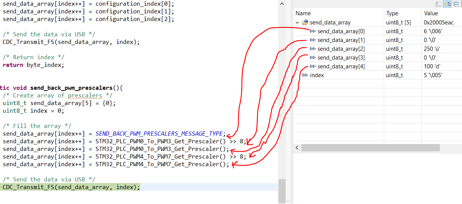Click the value 100 'd'

(433, 66)
